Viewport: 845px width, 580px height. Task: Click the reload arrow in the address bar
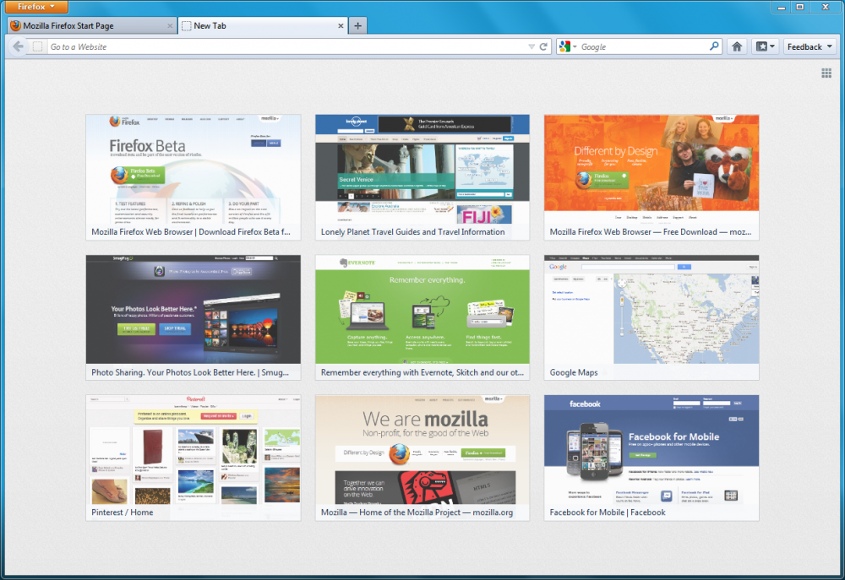[543, 46]
